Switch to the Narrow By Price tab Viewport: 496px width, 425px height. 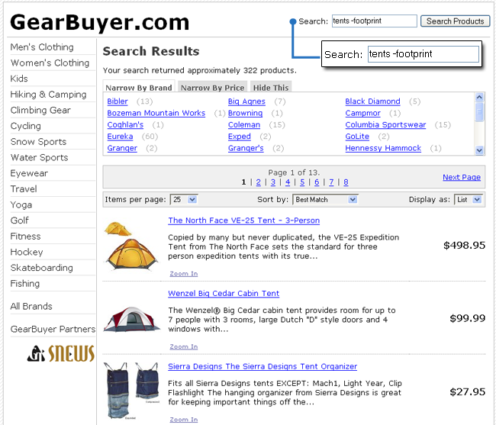(x=213, y=88)
